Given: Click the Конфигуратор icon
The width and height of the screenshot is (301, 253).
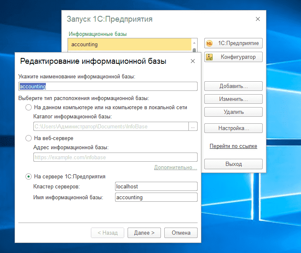Looking at the screenshot, I should 209,57.
